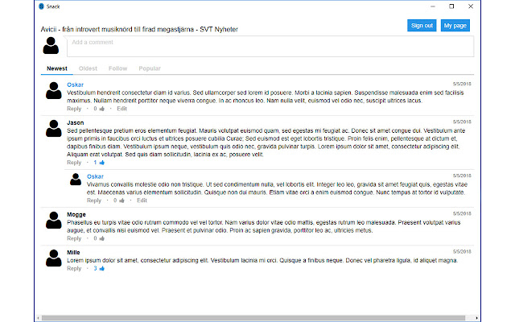Toggle the thumbs-up on Jason's comment

(102, 163)
